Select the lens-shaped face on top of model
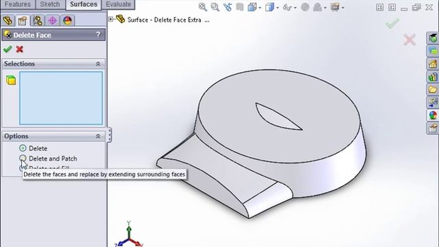Screen dimensions: 439x247 coord(276,118)
